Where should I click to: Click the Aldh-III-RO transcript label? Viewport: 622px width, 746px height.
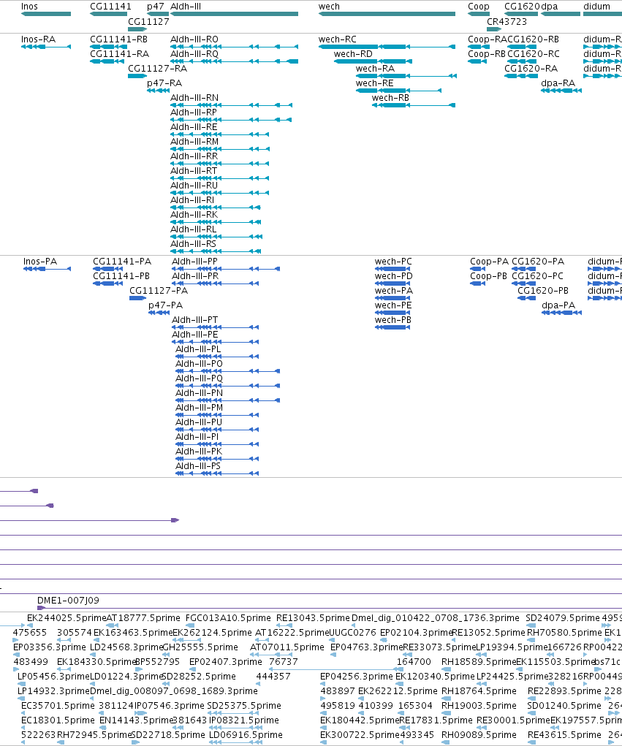194,39
